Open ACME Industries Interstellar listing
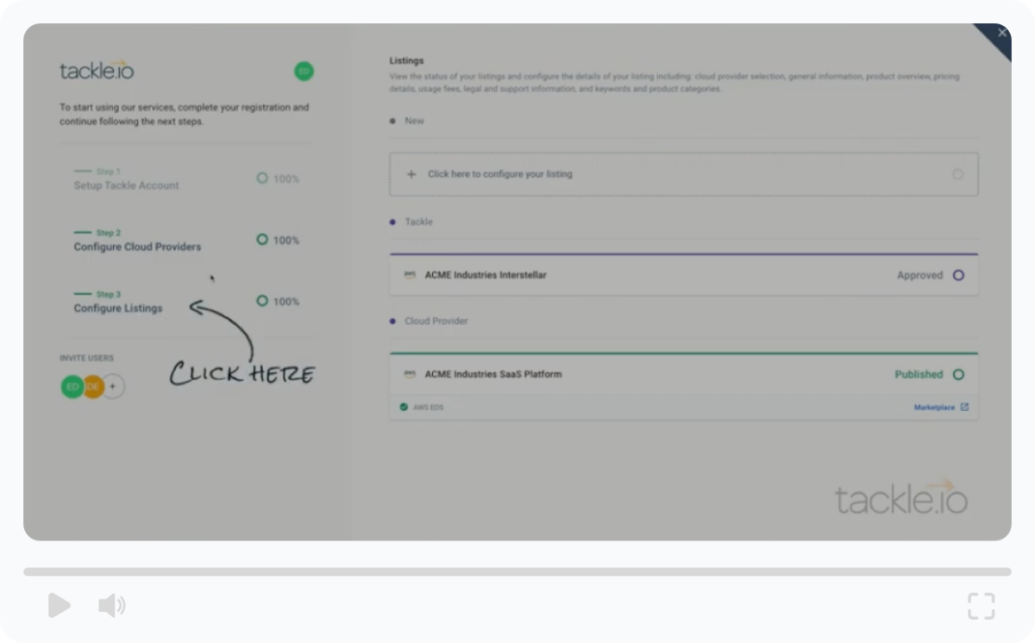This screenshot has height=643, width=1035. pos(684,275)
